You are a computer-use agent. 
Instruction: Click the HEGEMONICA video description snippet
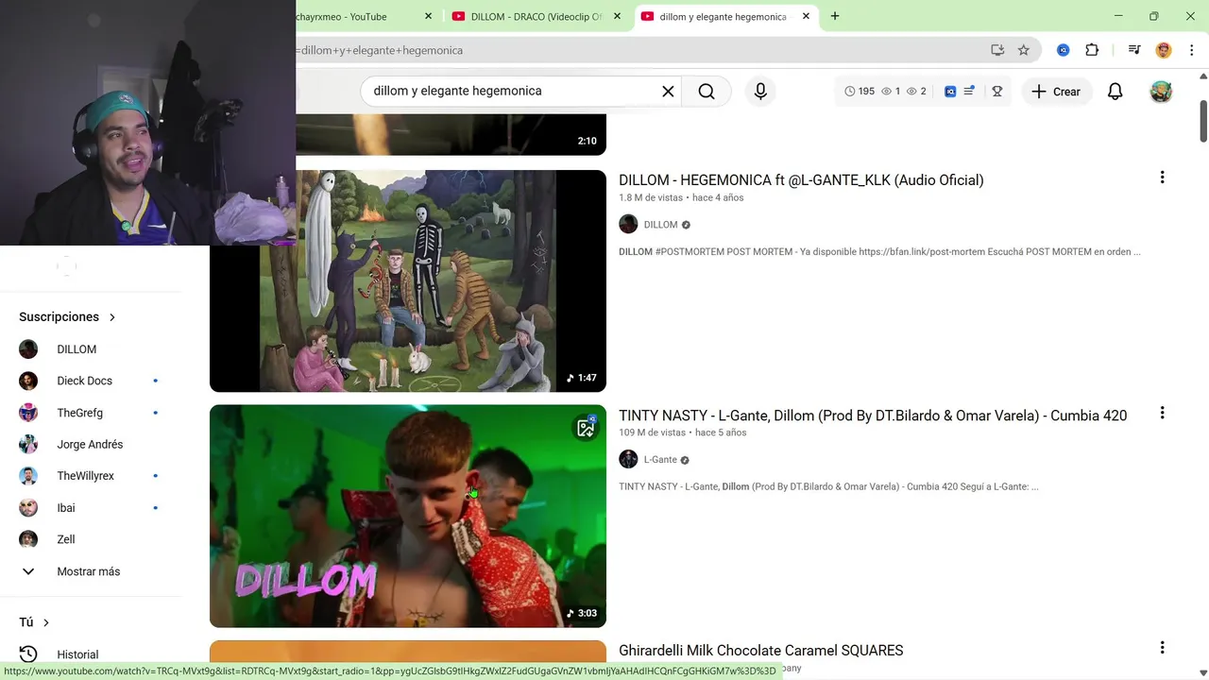(x=879, y=252)
